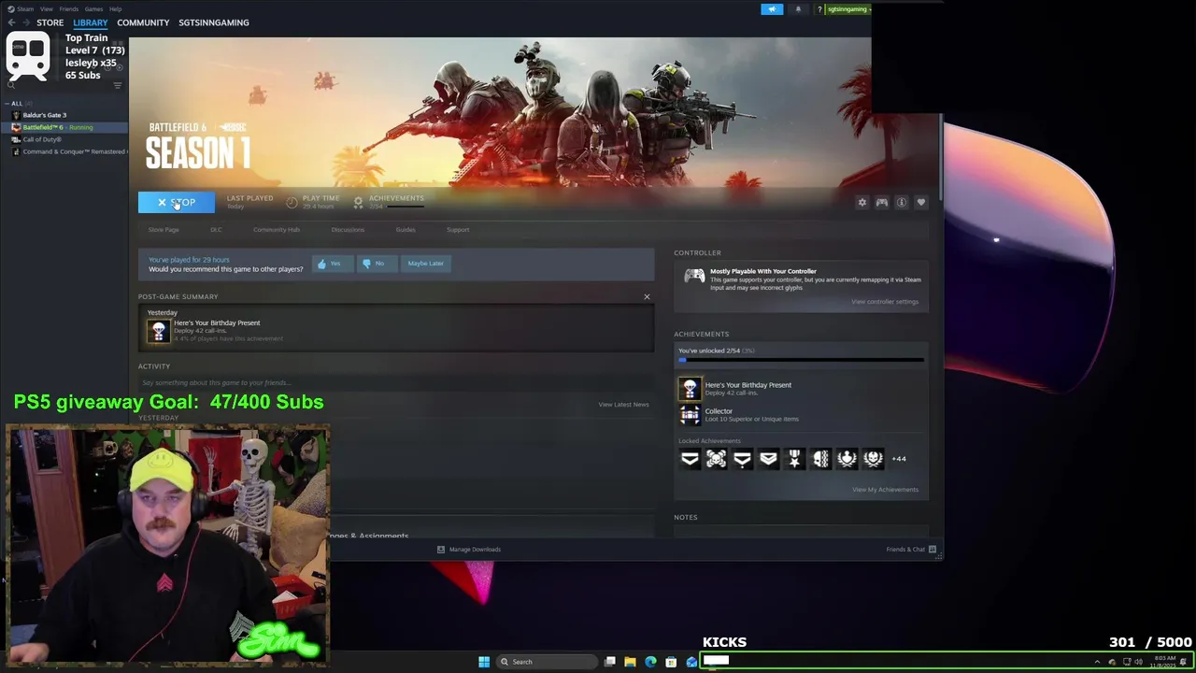Click the library search magnifier icon
This screenshot has width=1196, height=673.
point(11,85)
